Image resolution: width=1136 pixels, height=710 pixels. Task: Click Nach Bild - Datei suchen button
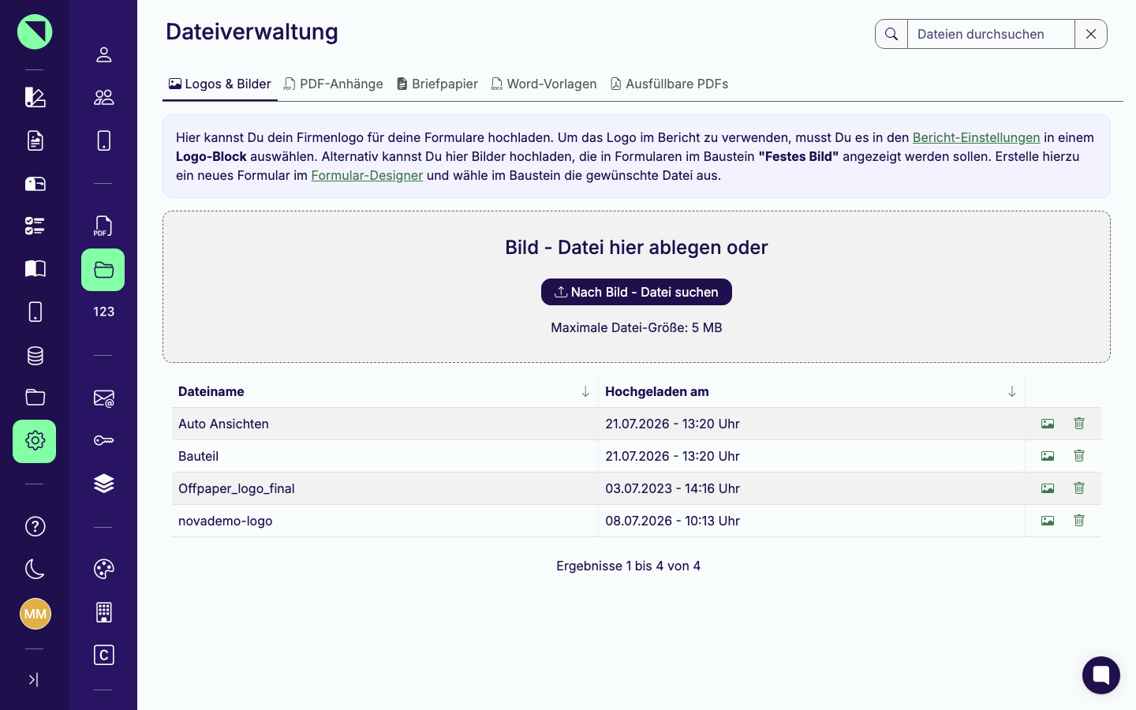pos(637,292)
